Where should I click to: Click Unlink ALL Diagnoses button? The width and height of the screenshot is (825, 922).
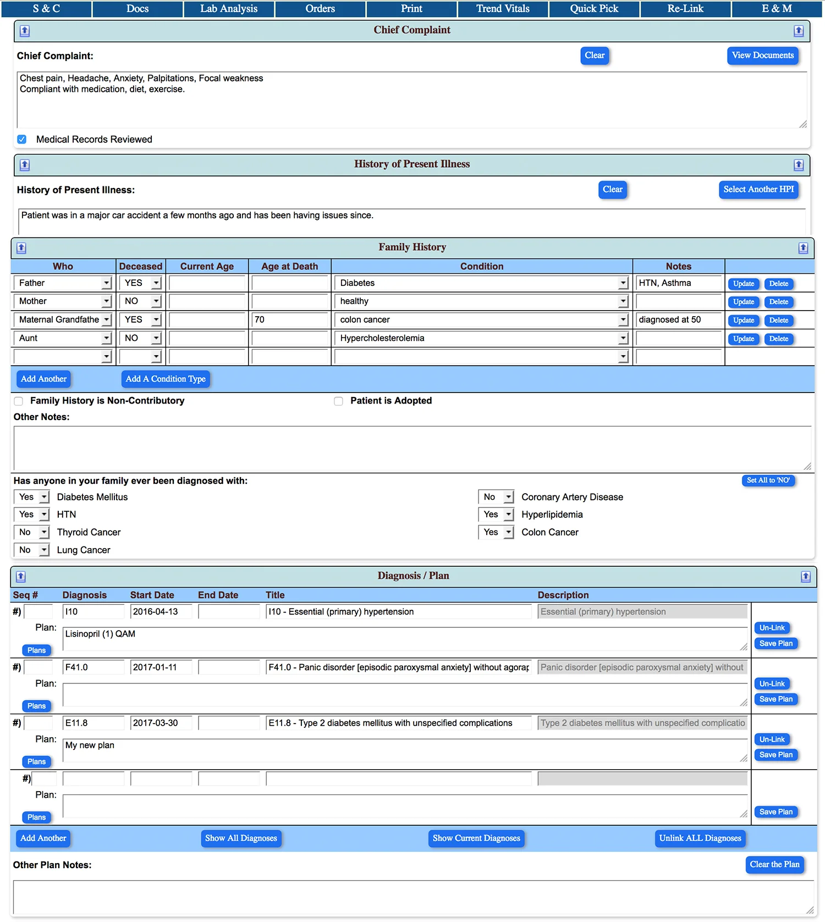point(700,838)
